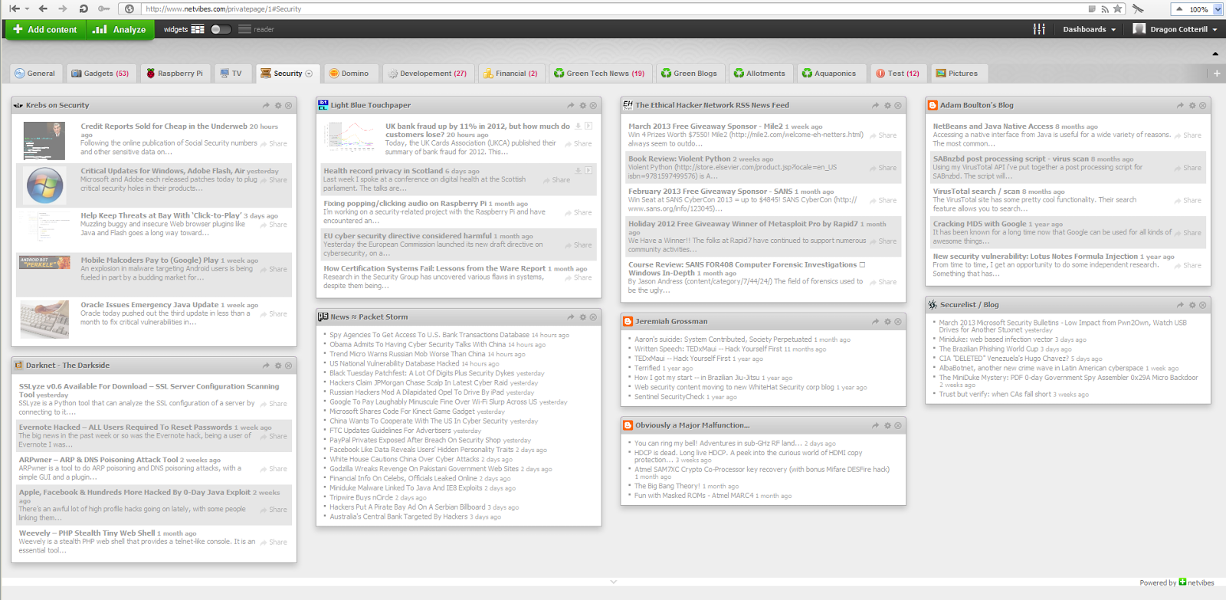Open settings gear for Securelist / Blog widget
This screenshot has width=1226, height=600.
1192,305
